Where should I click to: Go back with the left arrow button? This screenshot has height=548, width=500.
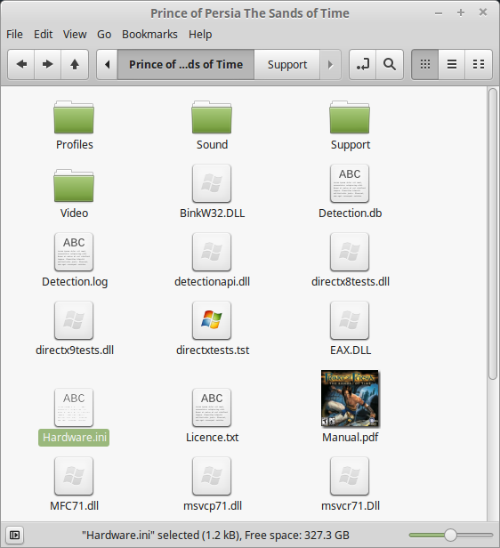pyautogui.click(x=21, y=64)
